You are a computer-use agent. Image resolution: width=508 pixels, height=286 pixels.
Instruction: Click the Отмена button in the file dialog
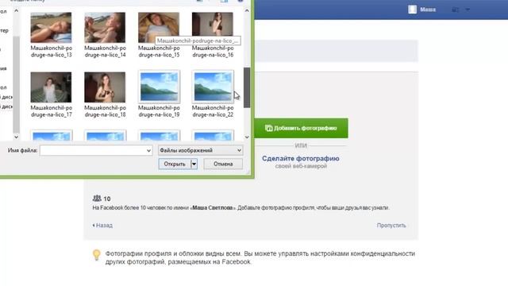(x=223, y=164)
